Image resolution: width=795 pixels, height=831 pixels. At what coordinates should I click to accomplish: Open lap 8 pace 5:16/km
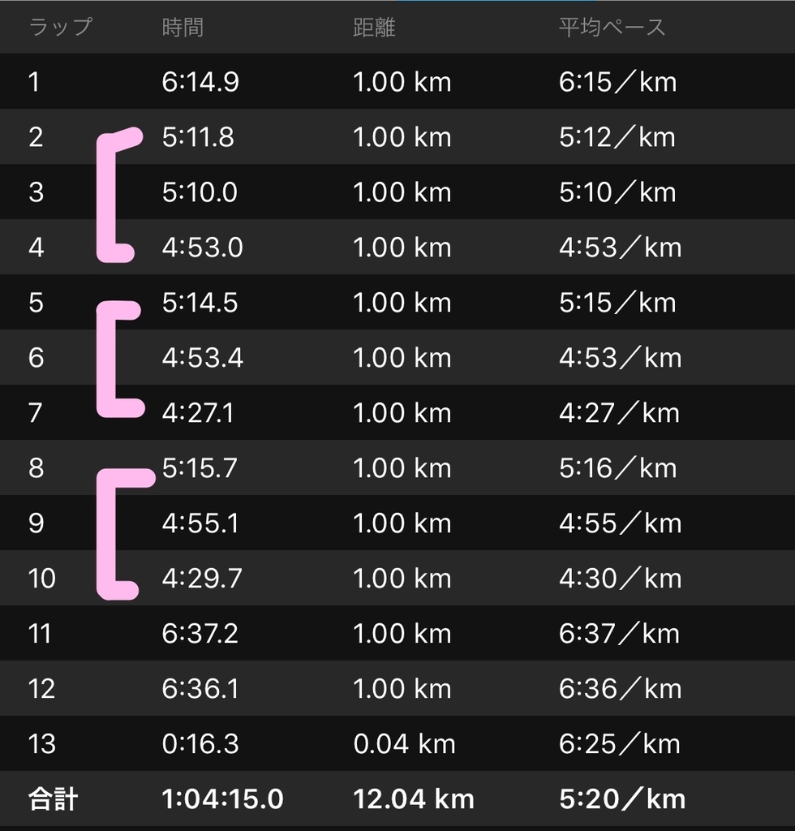click(617, 467)
